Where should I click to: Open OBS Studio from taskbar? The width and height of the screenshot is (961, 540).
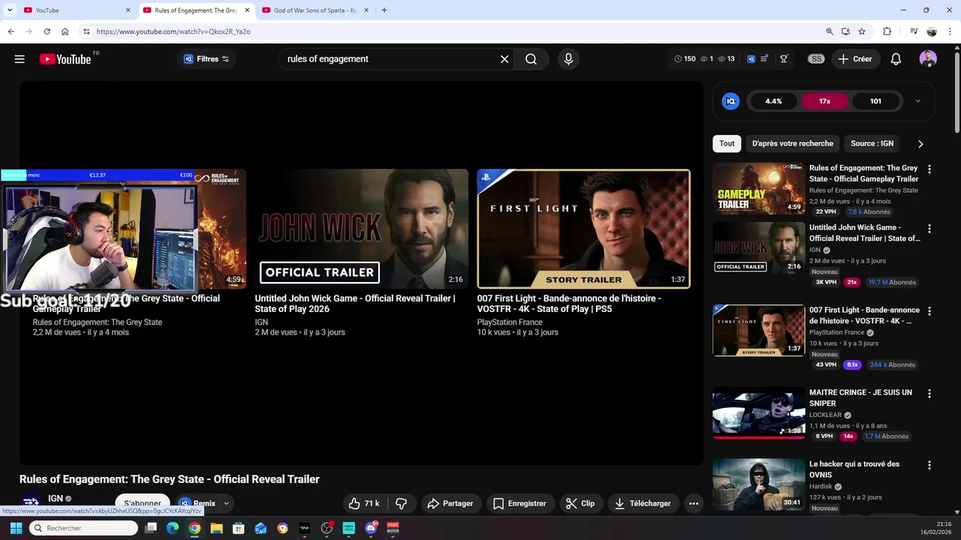(x=327, y=528)
